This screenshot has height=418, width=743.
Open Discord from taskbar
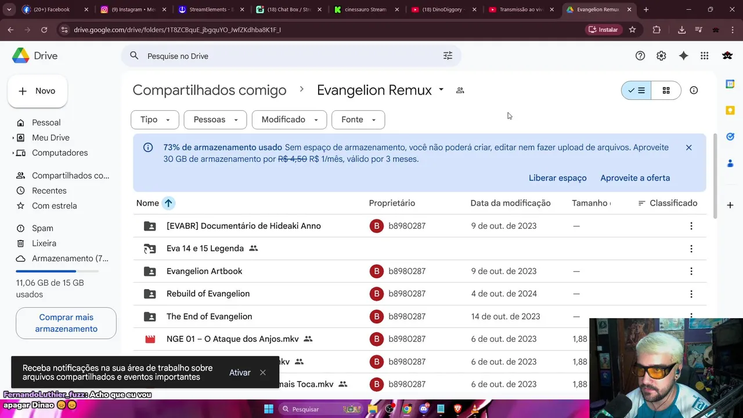point(424,409)
